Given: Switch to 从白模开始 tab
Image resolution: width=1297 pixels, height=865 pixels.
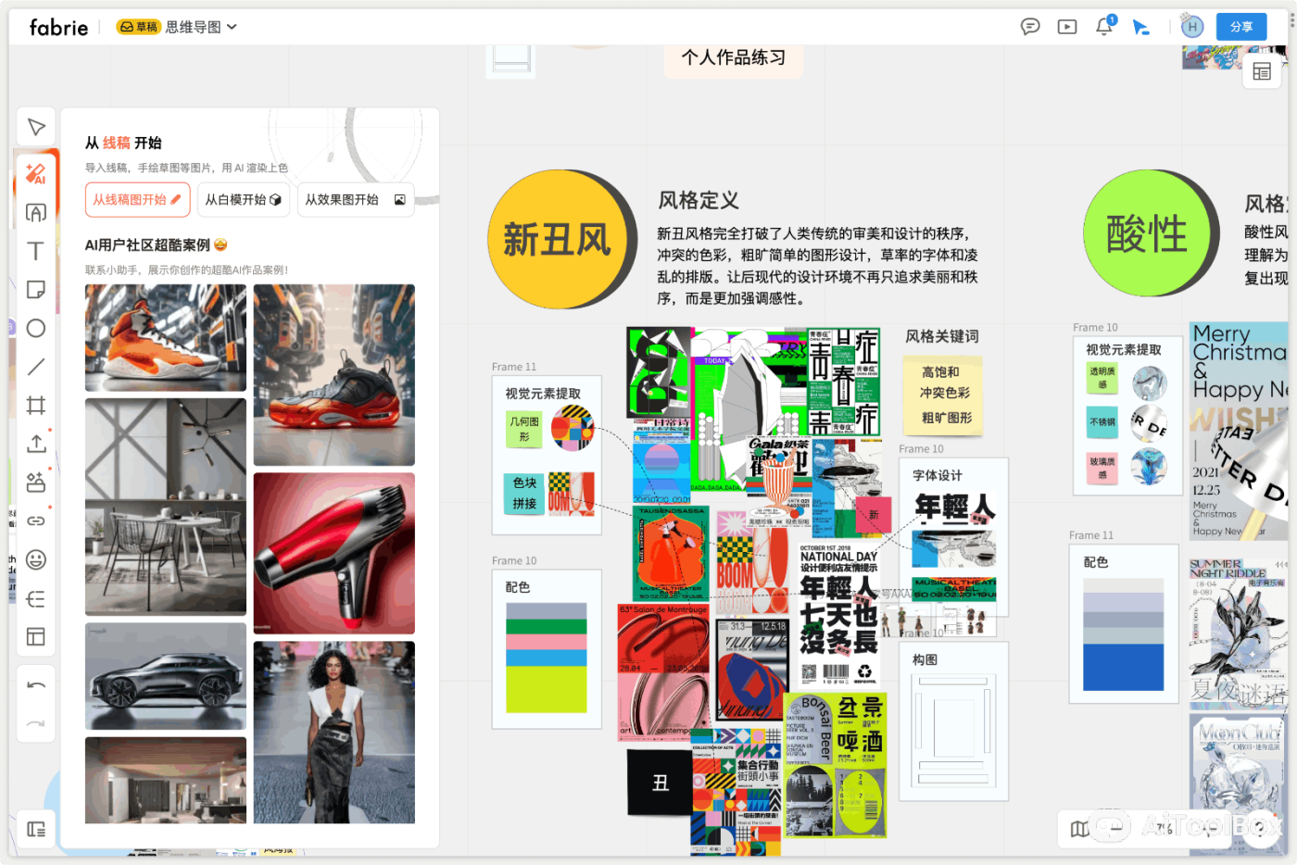Looking at the screenshot, I should [x=243, y=200].
